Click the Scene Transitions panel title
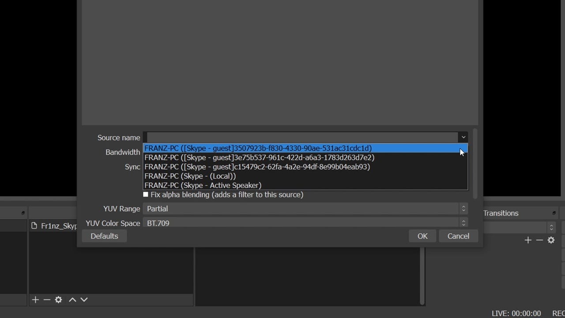The image size is (565, 318). (501, 213)
